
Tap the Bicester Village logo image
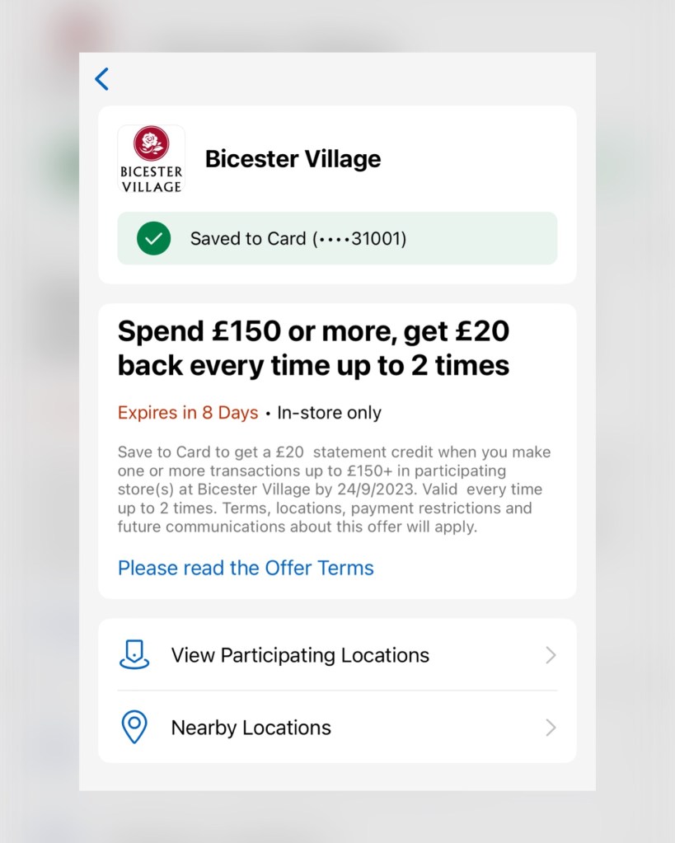(152, 159)
